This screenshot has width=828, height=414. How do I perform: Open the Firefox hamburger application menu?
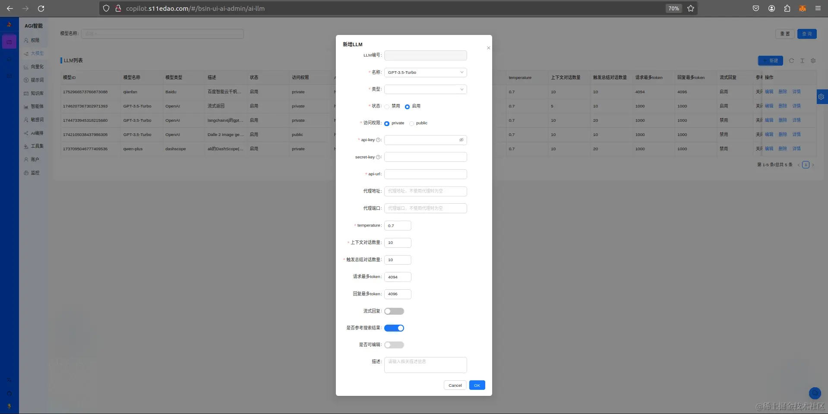pyautogui.click(x=818, y=8)
